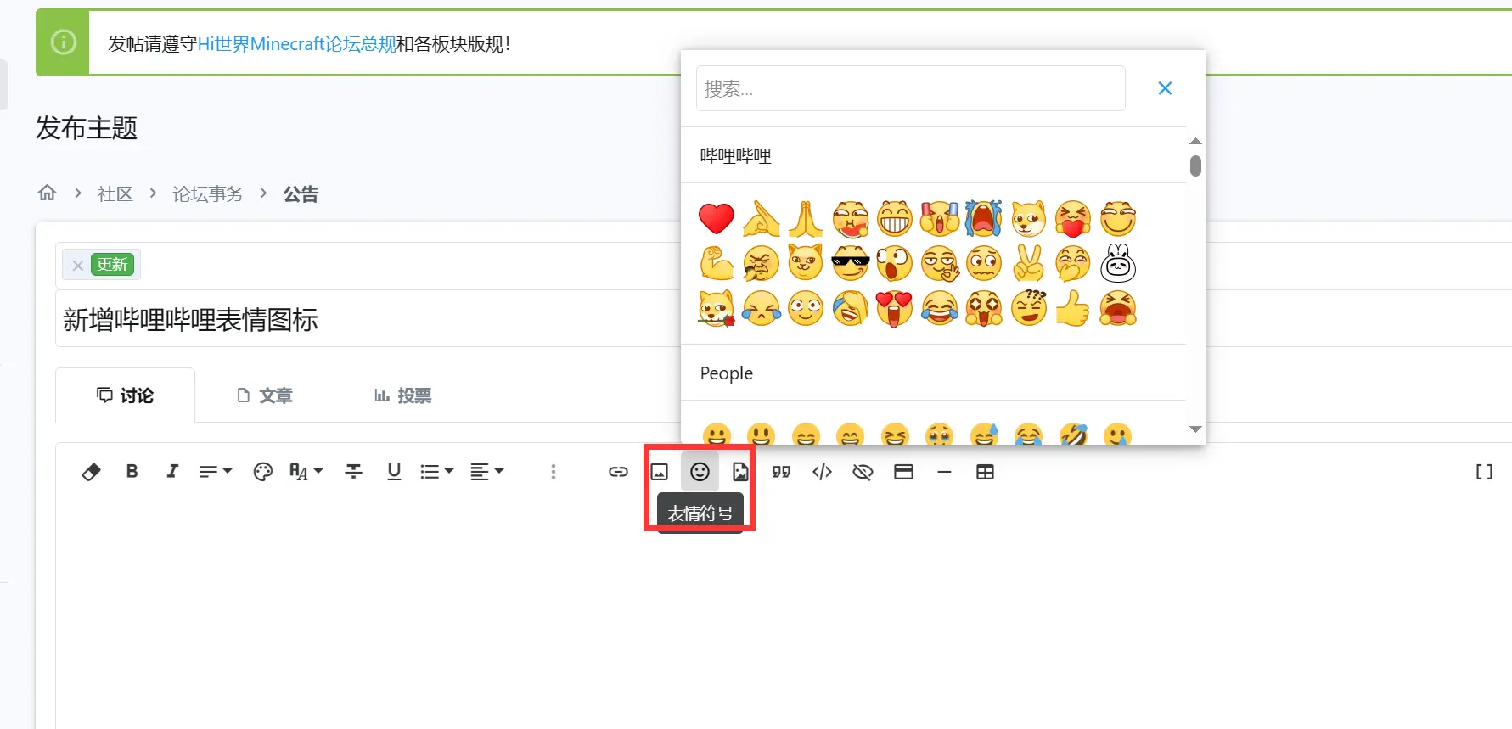Click the insert media file icon
The width and height of the screenshot is (1512, 729).
pyautogui.click(x=740, y=472)
